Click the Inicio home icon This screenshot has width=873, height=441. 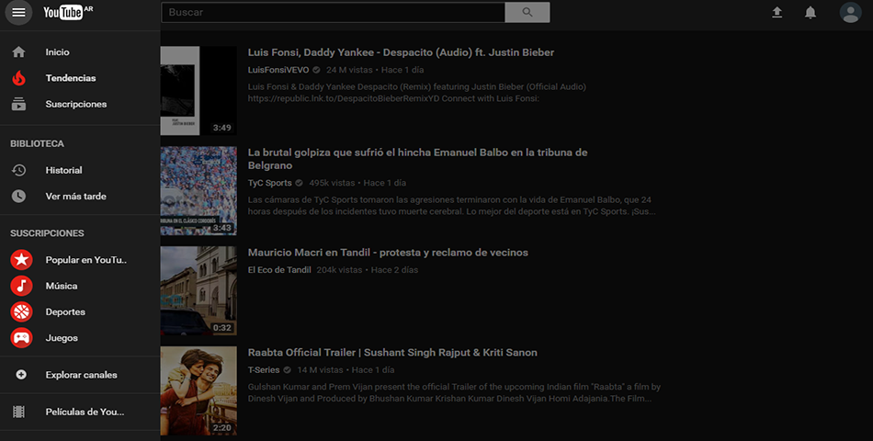pos(19,51)
